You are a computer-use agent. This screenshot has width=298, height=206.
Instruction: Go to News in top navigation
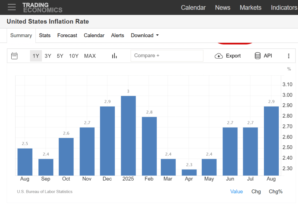[x=223, y=8]
